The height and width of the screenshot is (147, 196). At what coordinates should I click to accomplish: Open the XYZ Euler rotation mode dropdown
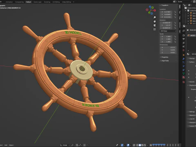tap(168, 31)
